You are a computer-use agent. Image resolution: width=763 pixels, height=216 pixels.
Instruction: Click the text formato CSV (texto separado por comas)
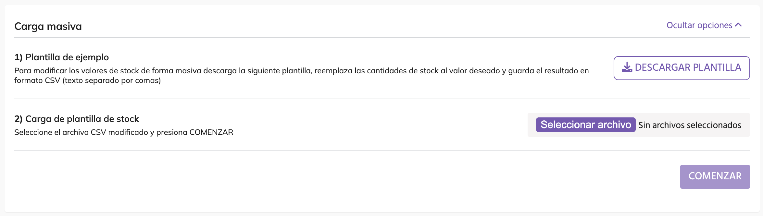tap(88, 80)
